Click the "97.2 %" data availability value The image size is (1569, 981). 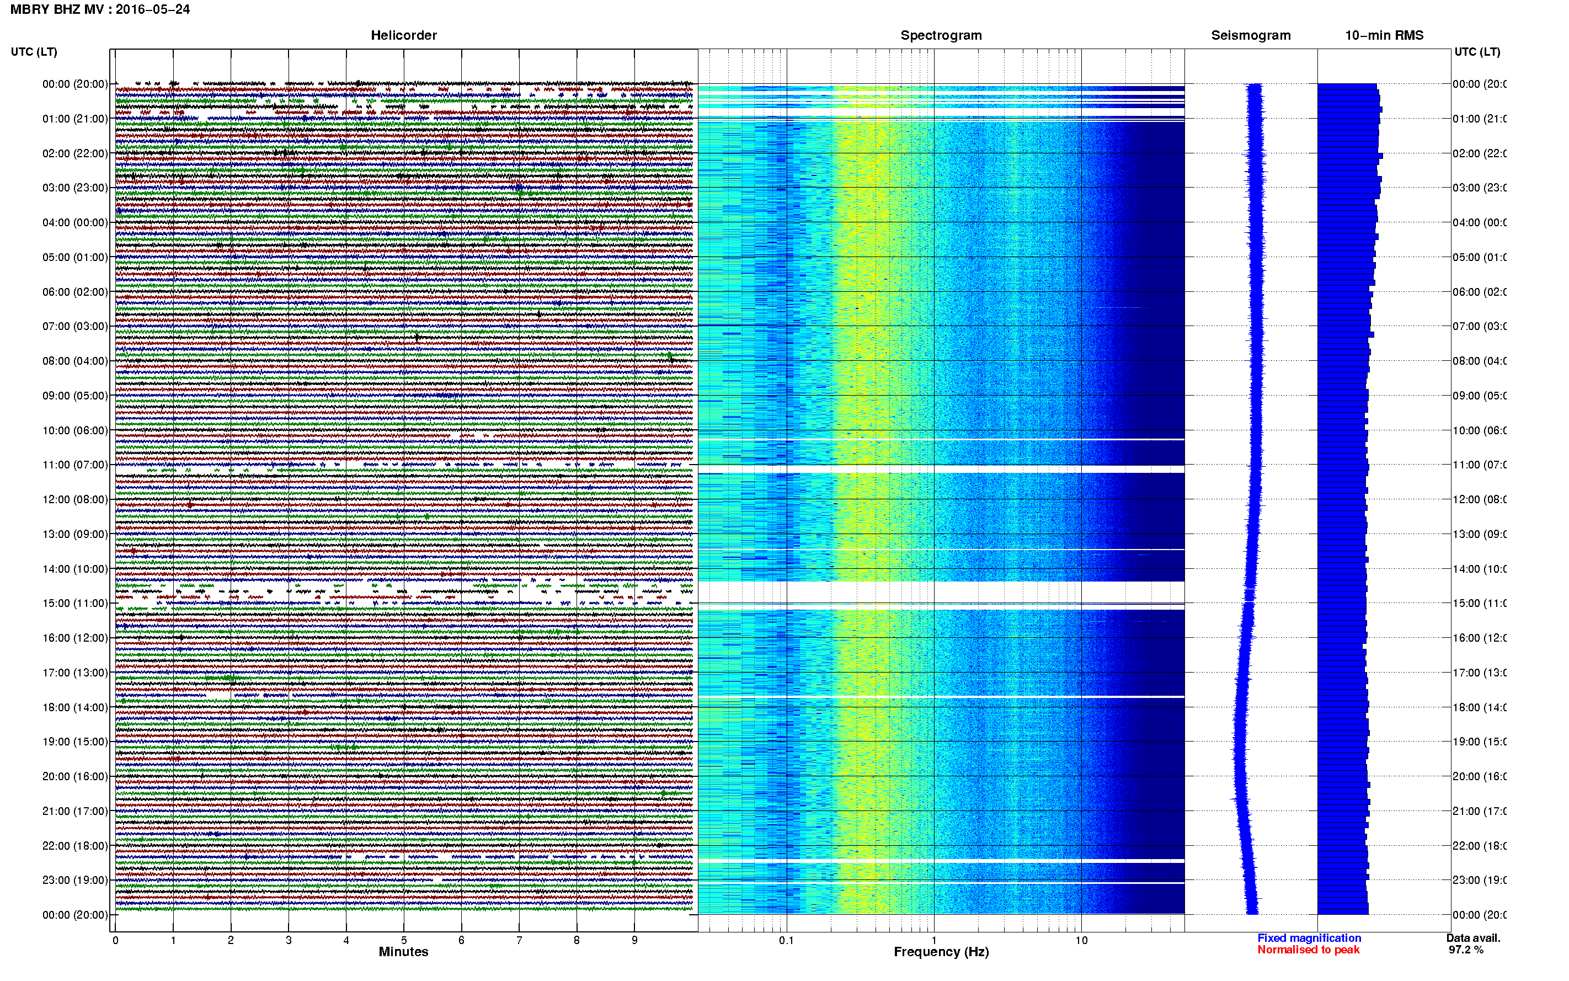coord(1466,950)
